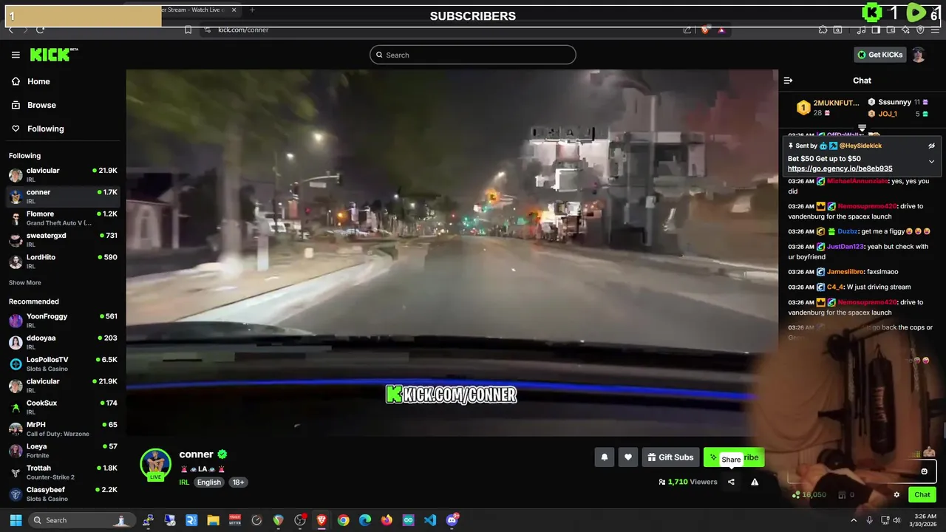Open MrPH recommended channel

[x=63, y=429]
